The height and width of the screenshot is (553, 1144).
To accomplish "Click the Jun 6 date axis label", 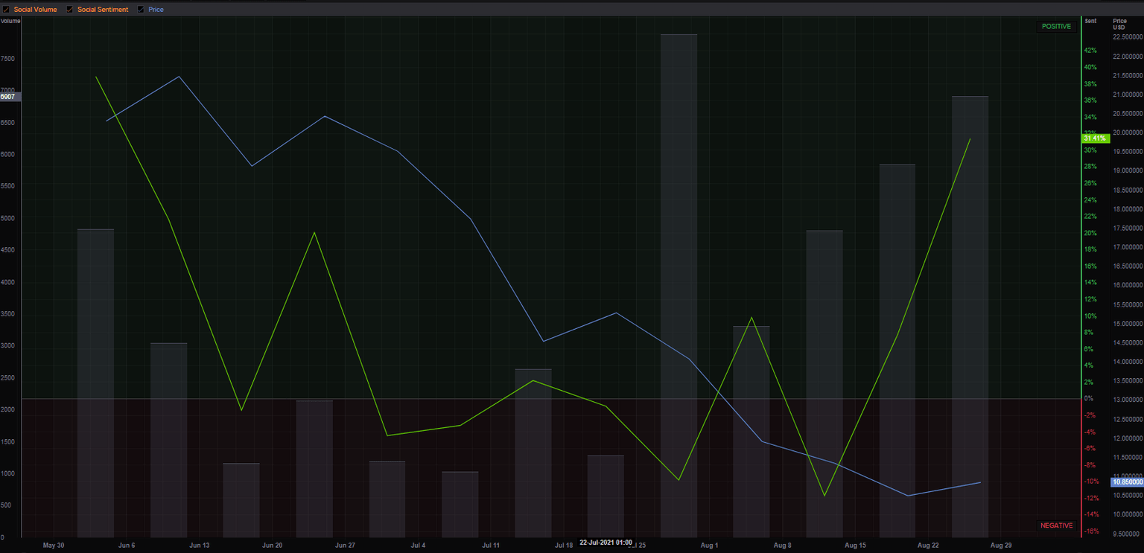I will pyautogui.click(x=127, y=546).
